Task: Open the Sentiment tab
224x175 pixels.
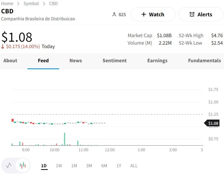Action: [114, 61]
